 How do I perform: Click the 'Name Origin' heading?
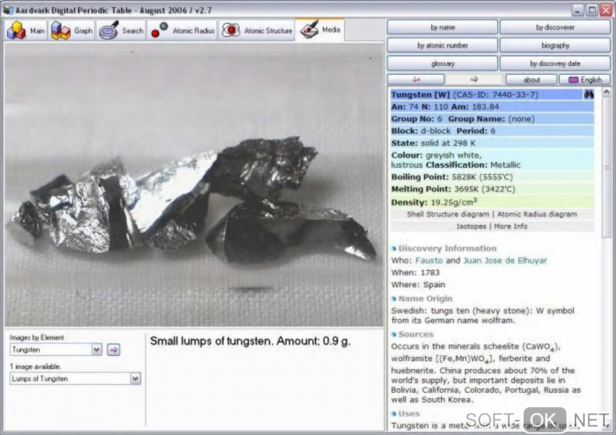coord(425,299)
